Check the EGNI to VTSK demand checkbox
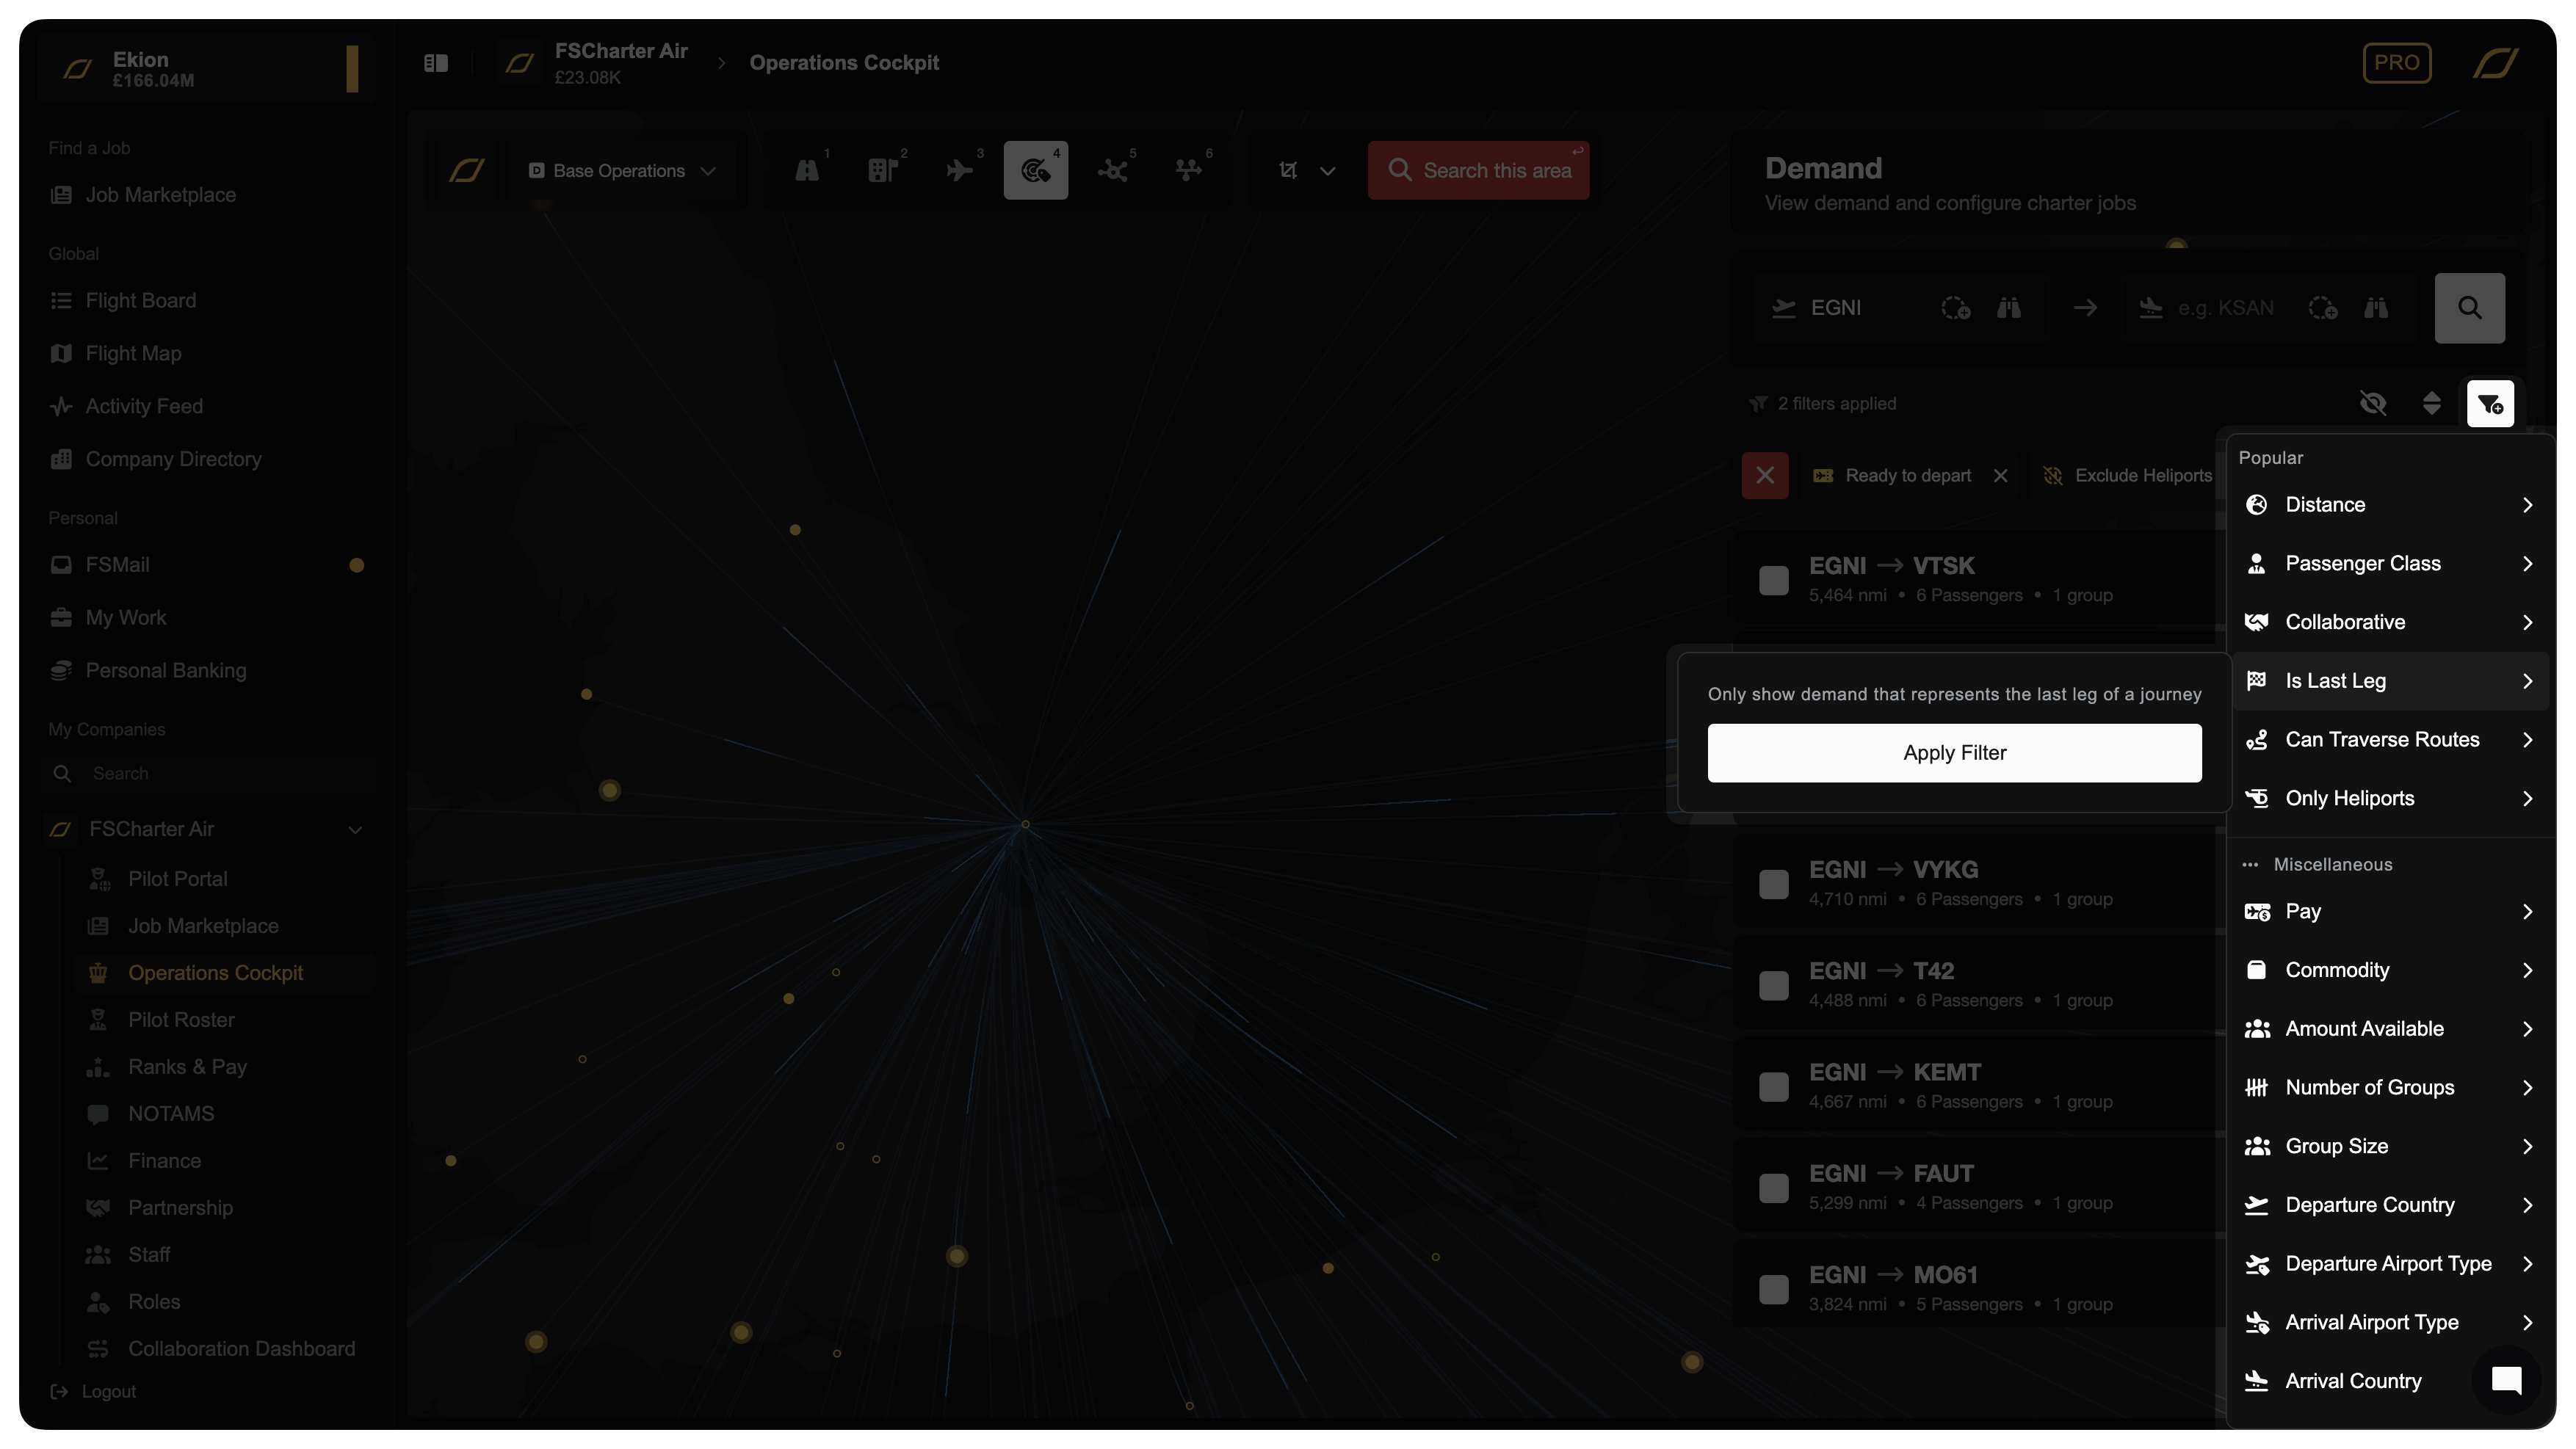 (1774, 581)
